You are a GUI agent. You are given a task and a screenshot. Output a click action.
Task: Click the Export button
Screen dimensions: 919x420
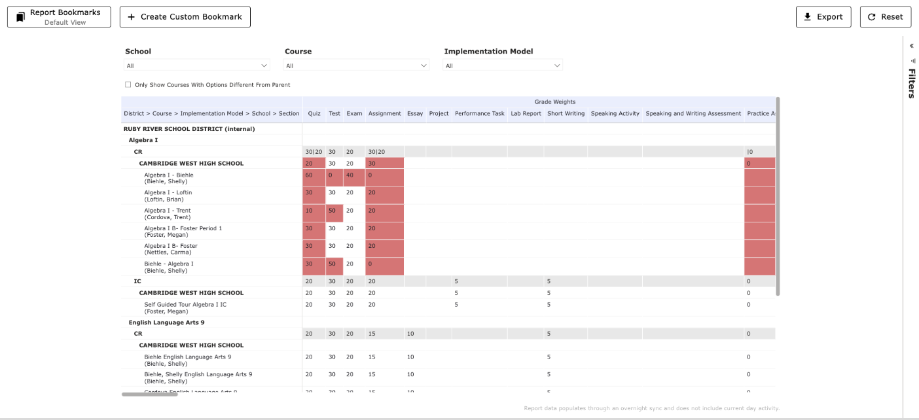coord(823,16)
